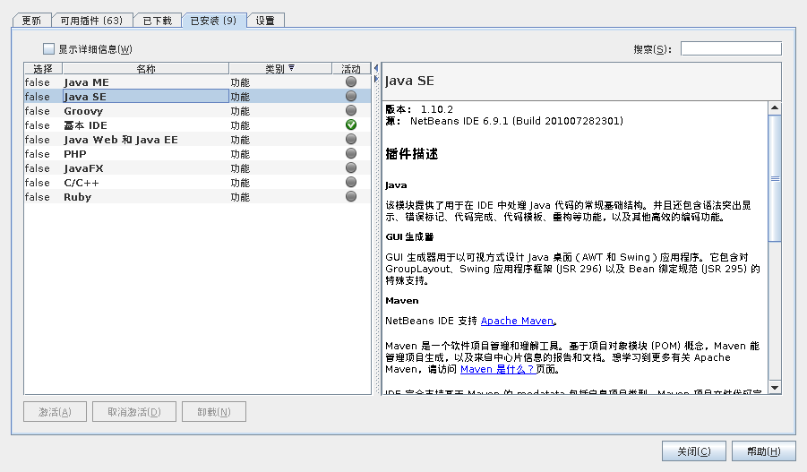Click the grey activity icon for Ruby
Image resolution: width=807 pixels, height=472 pixels.
(x=351, y=197)
